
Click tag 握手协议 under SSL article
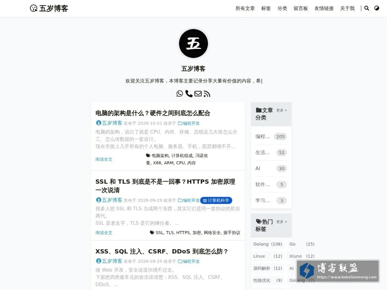pos(232,233)
